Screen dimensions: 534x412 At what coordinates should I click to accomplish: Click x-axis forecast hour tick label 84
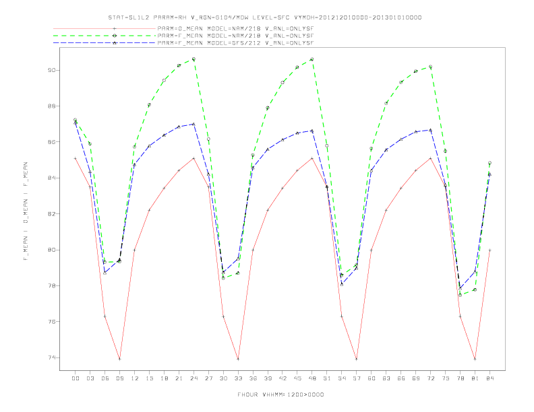coord(489,378)
